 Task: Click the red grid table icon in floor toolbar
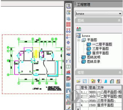pos(118,81)
